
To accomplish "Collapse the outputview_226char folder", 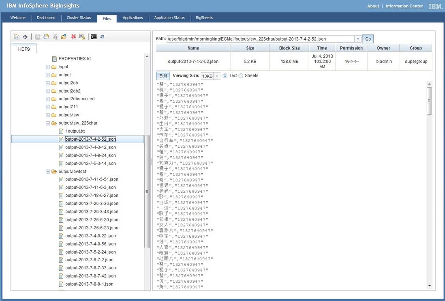I will (x=48, y=123).
